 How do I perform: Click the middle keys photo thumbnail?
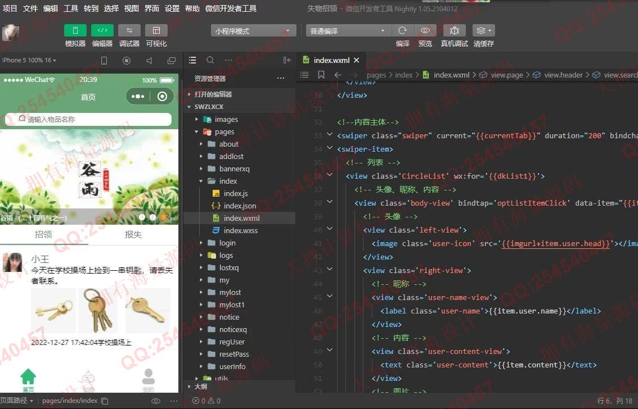click(x=98, y=311)
